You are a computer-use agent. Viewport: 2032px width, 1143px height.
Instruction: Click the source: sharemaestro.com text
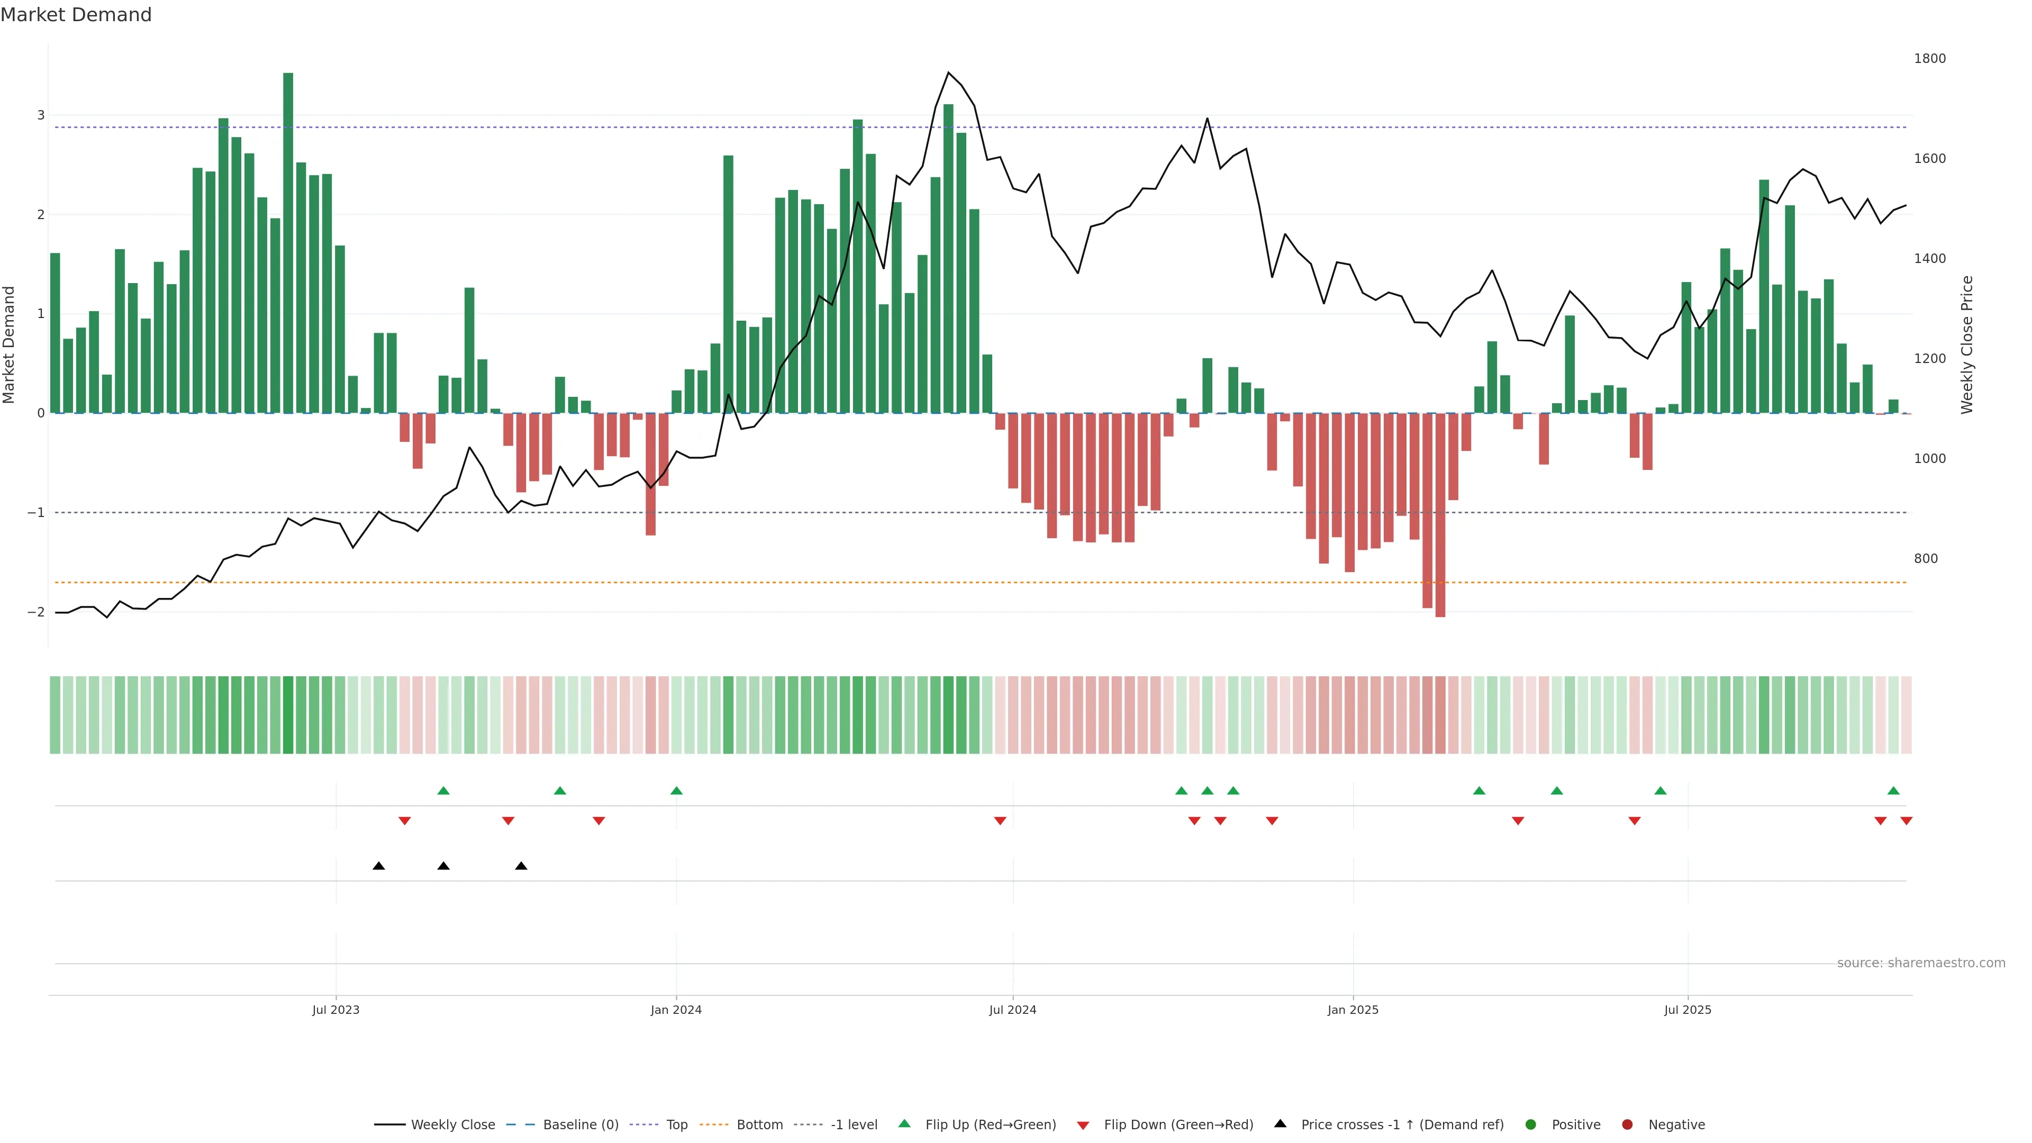1921,963
